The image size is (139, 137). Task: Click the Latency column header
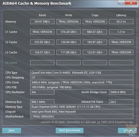click(121, 15)
